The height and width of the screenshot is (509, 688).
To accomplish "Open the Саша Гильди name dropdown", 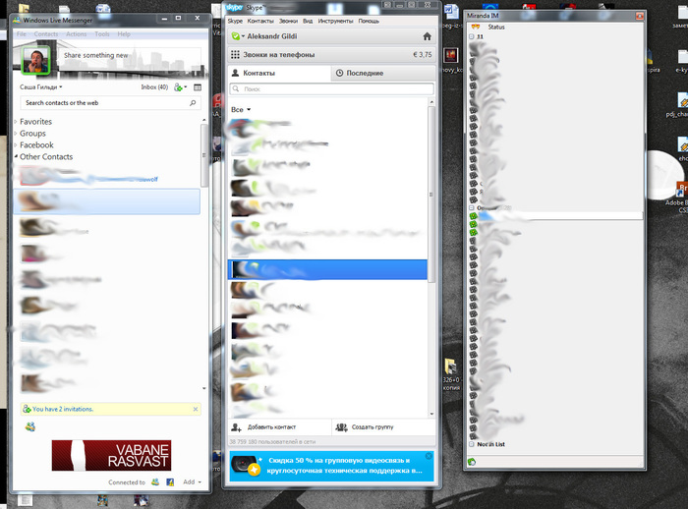I will pyautogui.click(x=41, y=86).
